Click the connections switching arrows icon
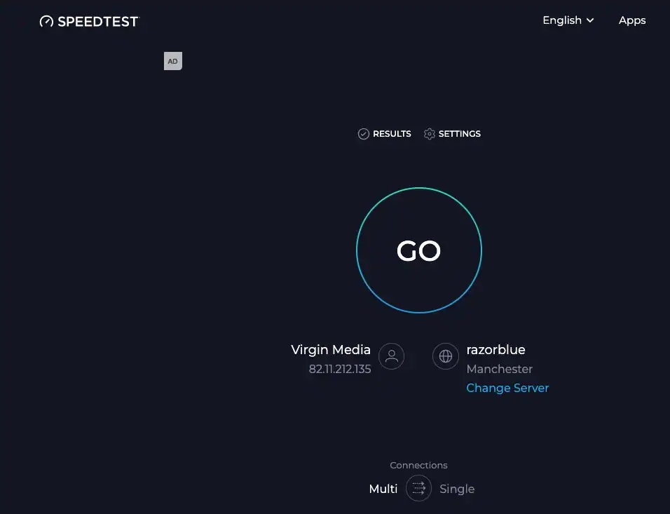This screenshot has height=514, width=670. 418,488
